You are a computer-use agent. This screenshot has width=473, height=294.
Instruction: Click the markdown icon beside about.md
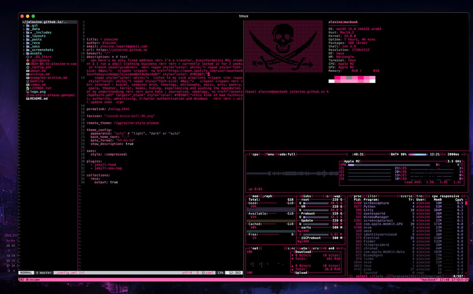click(27, 71)
